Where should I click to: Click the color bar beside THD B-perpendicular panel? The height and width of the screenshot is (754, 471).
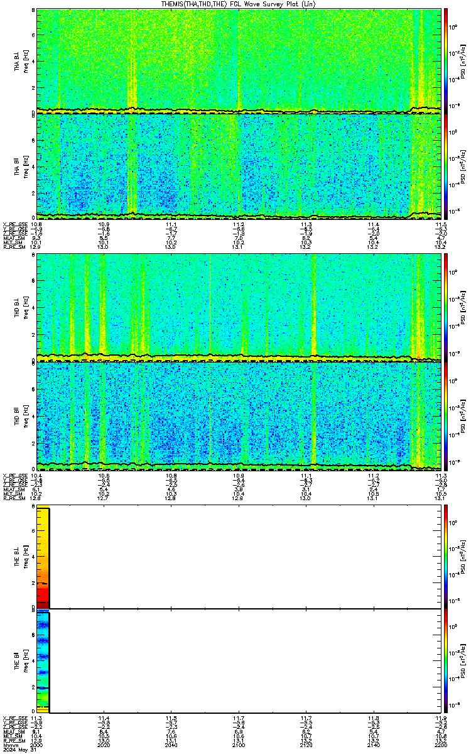pyautogui.click(x=446, y=307)
